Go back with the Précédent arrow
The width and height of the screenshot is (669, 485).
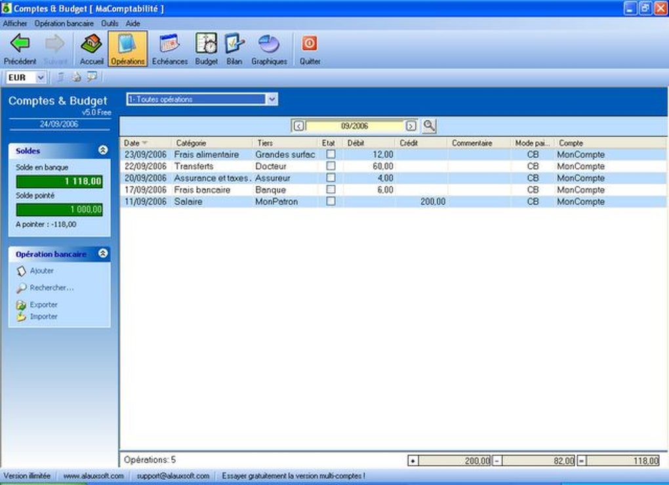click(x=20, y=49)
